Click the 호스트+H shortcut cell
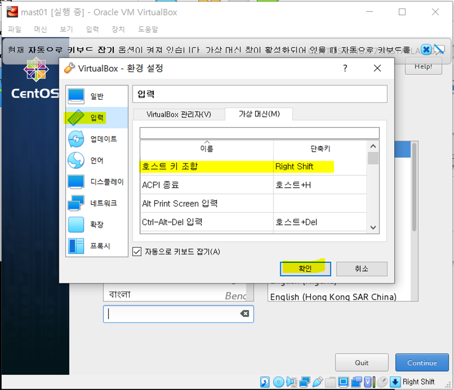Screen dimensions: 454x390 coord(320,185)
